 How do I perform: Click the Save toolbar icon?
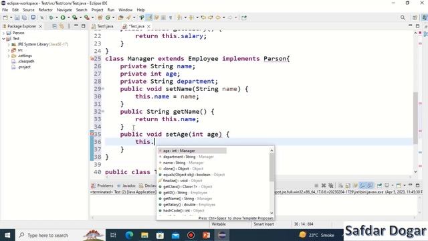(17, 17)
